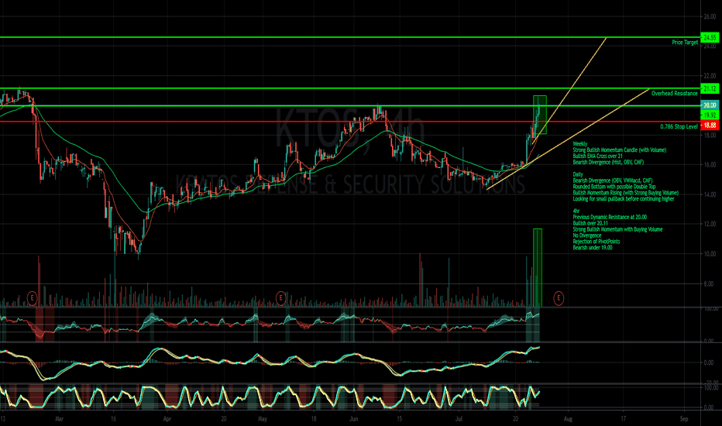Select the Daily heading in the notes
The width and height of the screenshot is (722, 426).
[x=577, y=174]
